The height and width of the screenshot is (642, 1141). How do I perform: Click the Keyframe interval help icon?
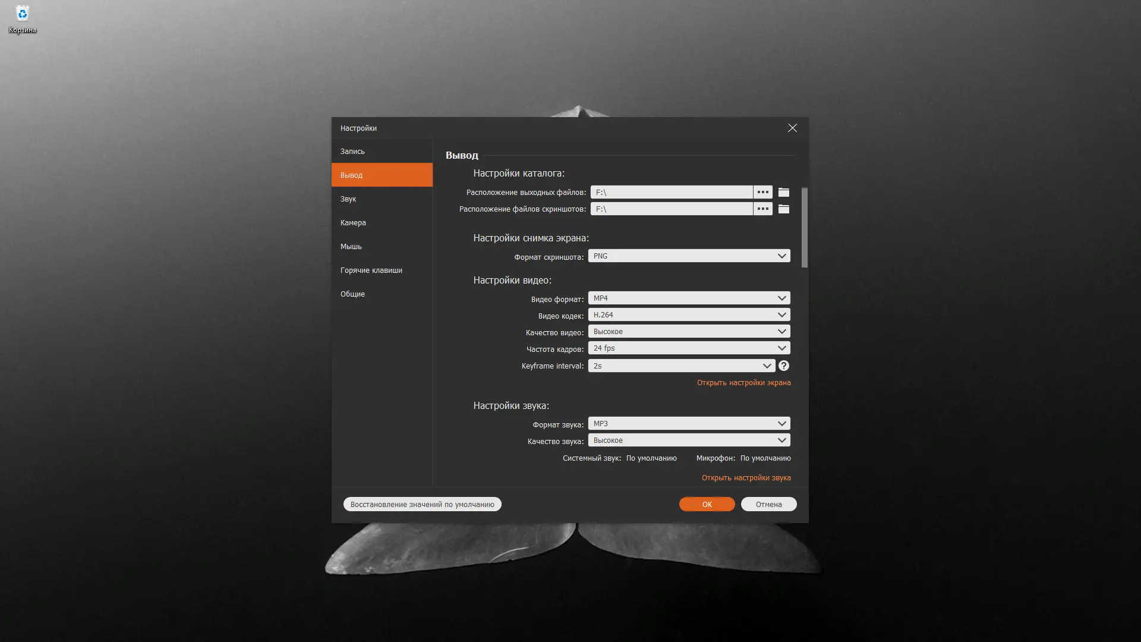coord(784,366)
